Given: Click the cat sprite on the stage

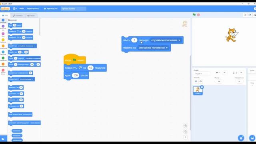Looking at the screenshot, I should tap(232, 35).
